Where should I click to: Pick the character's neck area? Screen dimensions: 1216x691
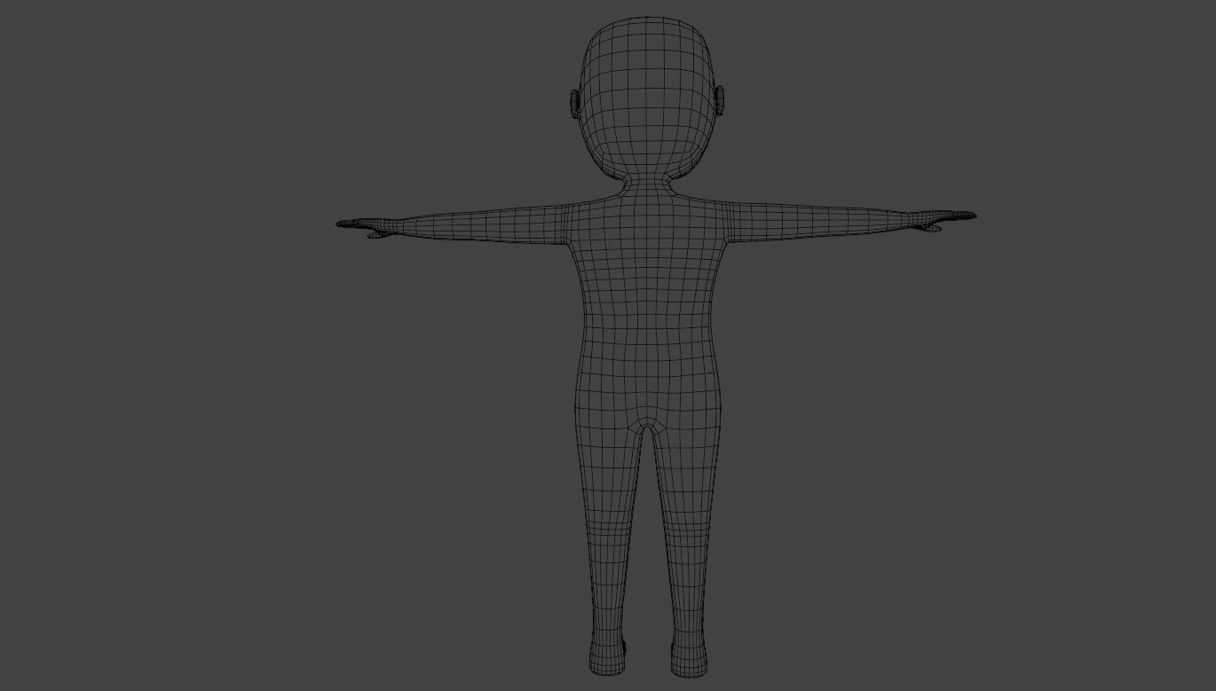[x=648, y=185]
